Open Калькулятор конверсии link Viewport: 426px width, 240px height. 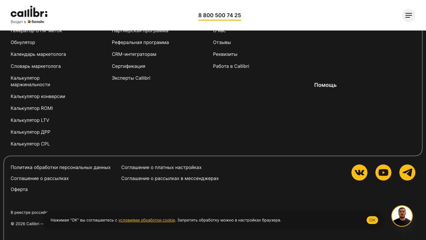click(x=38, y=96)
